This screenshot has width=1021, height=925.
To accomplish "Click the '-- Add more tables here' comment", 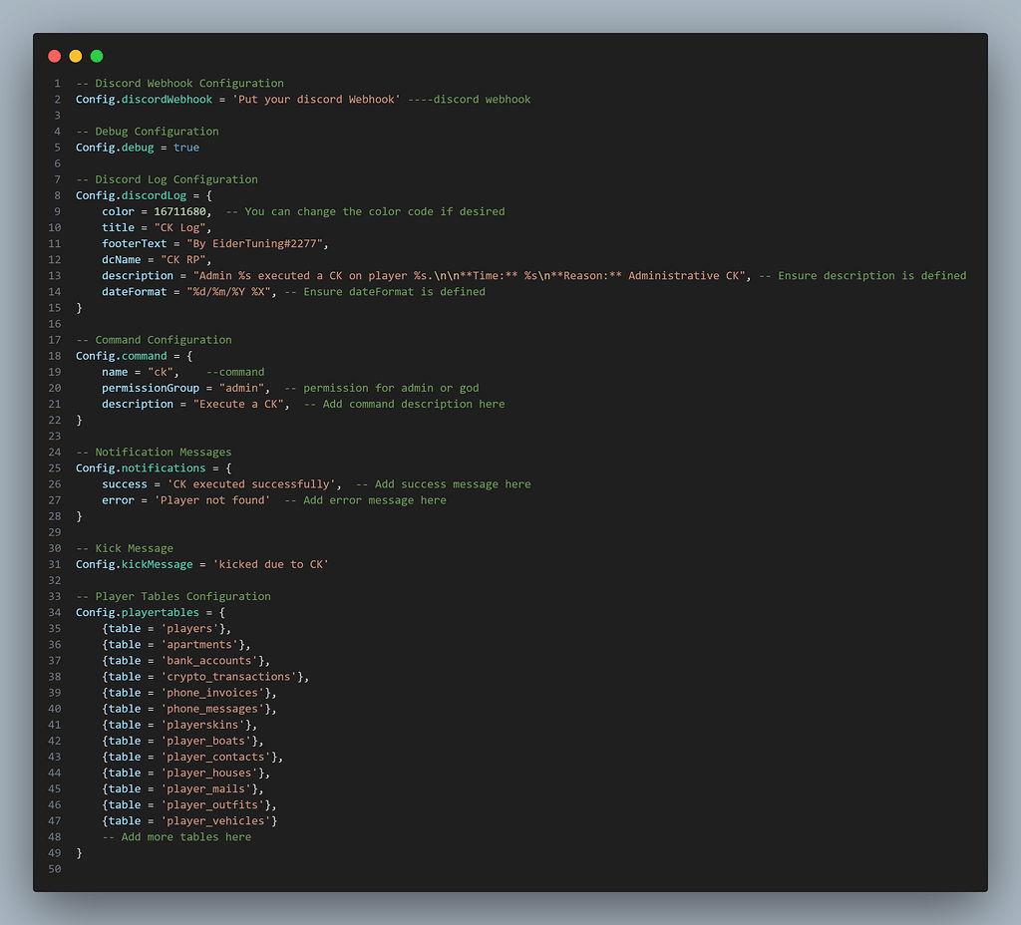I will click(x=176, y=837).
